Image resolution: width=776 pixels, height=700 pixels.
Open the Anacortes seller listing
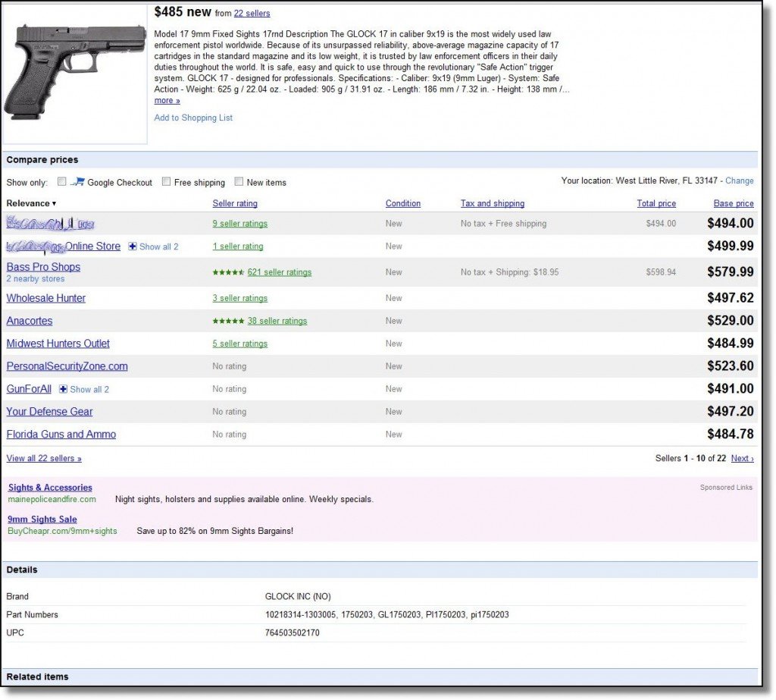(30, 321)
